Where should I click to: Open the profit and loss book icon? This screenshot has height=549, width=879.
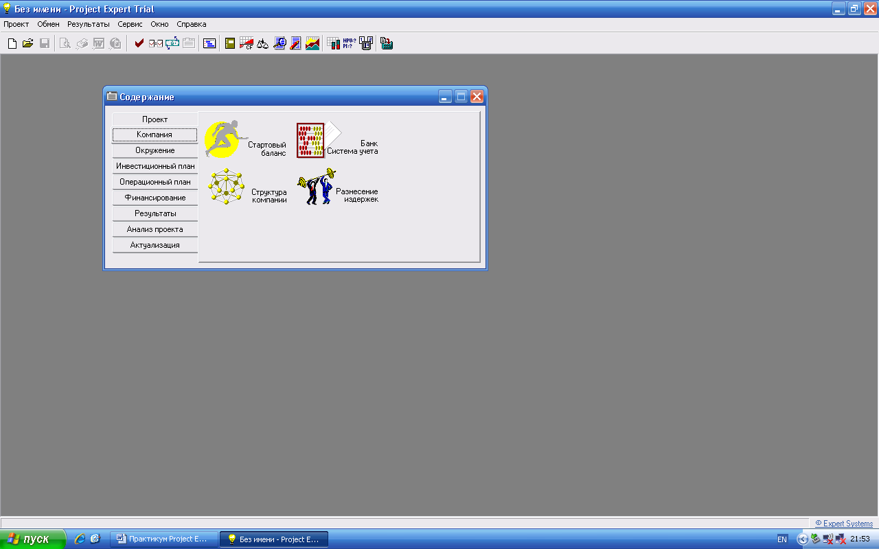tap(230, 43)
